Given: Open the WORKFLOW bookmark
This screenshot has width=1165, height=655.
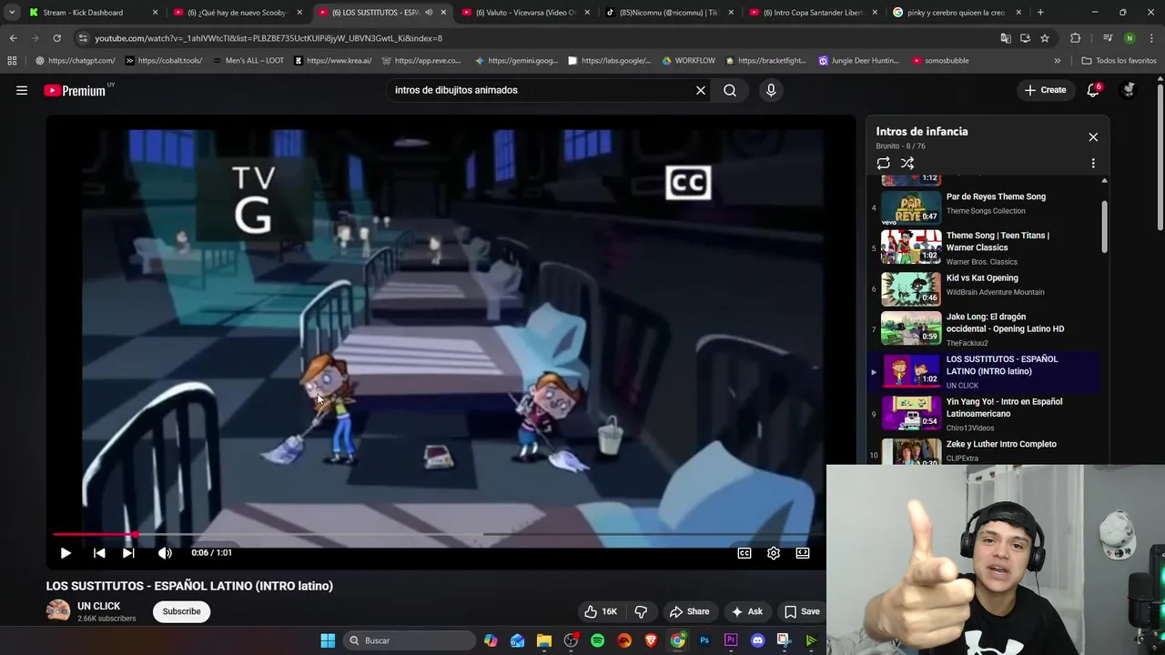Looking at the screenshot, I should point(689,60).
